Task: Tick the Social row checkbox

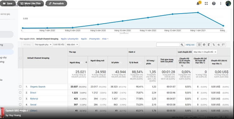Action: click(20, 104)
